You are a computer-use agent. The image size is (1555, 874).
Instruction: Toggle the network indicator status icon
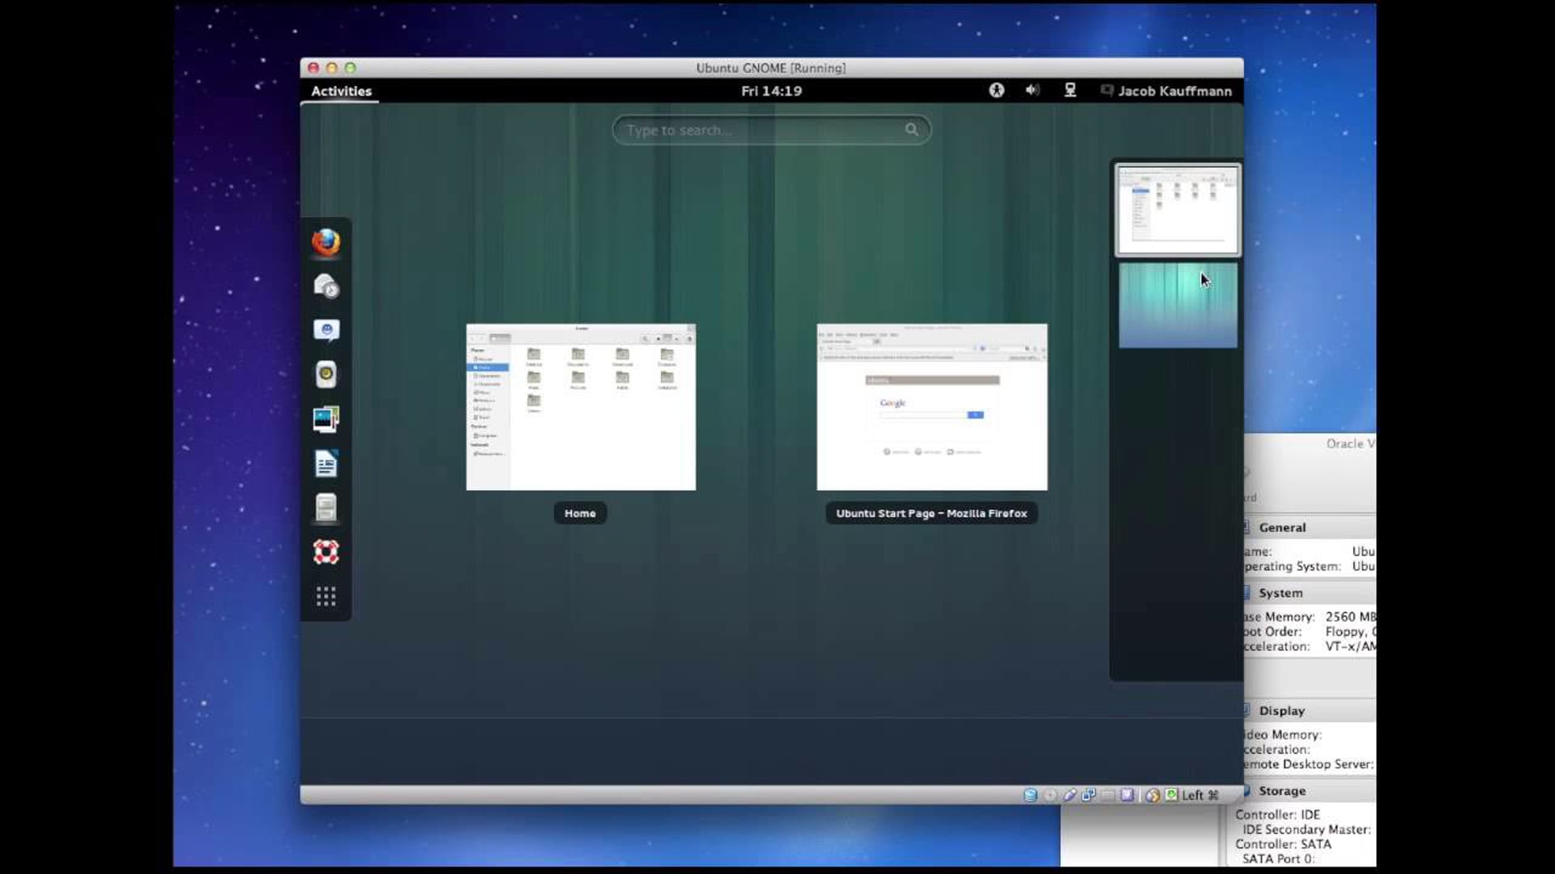pos(1068,91)
